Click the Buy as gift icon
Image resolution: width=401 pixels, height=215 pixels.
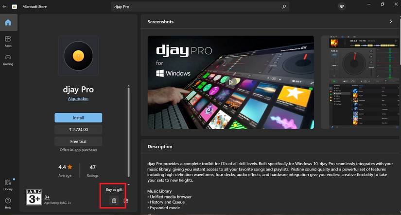[114, 201]
